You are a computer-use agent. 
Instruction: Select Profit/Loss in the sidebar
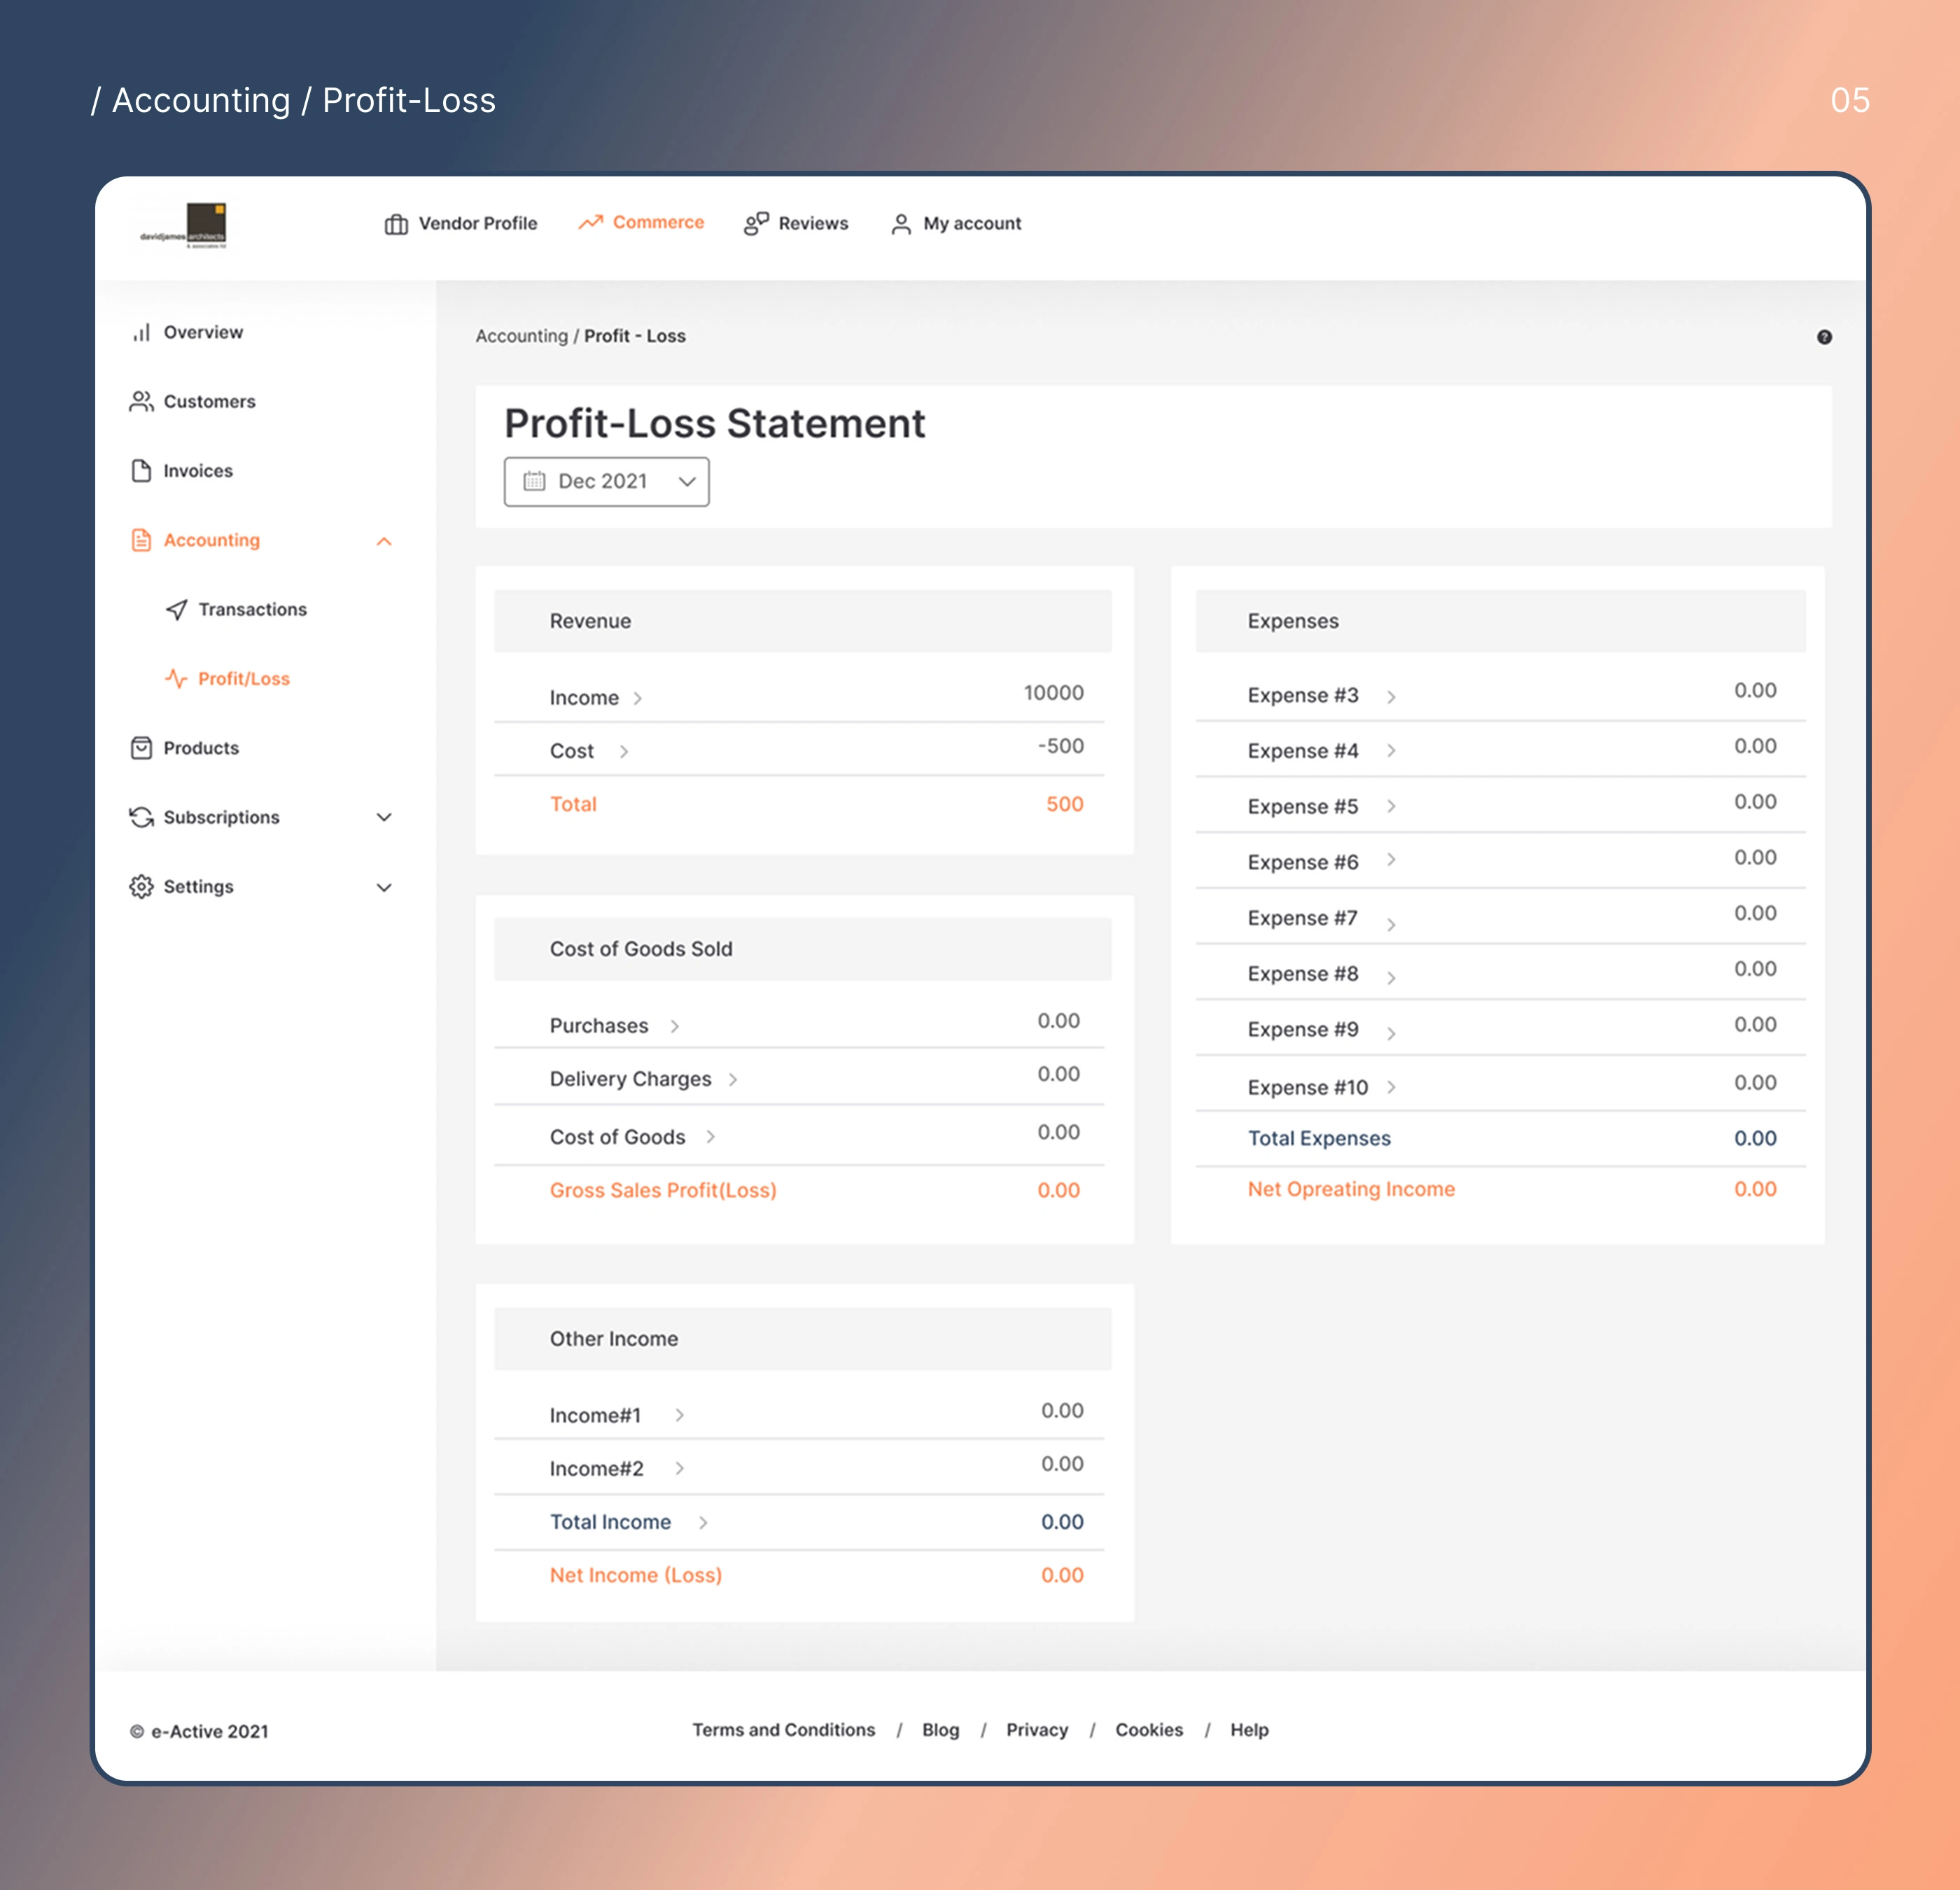pyautogui.click(x=243, y=679)
